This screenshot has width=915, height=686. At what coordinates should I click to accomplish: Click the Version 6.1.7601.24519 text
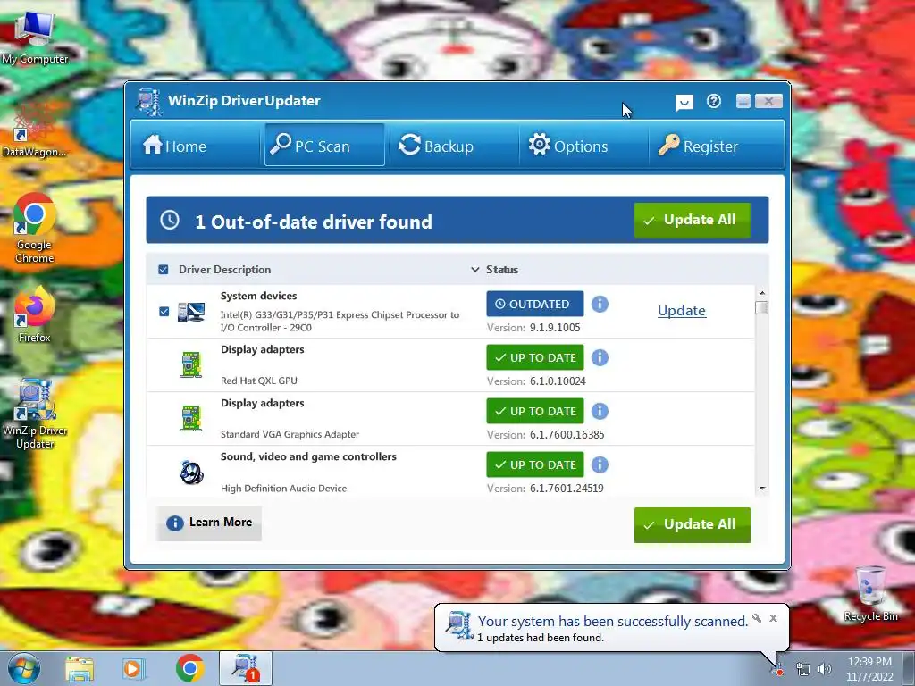pos(545,489)
